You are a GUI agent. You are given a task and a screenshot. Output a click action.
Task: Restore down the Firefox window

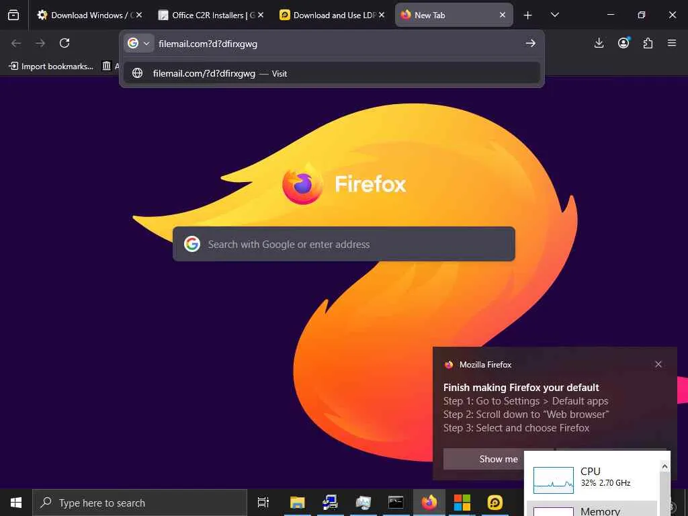[x=642, y=15]
